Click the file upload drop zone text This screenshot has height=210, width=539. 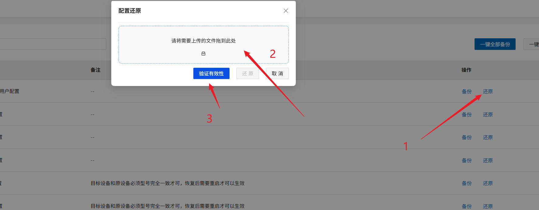pos(203,41)
